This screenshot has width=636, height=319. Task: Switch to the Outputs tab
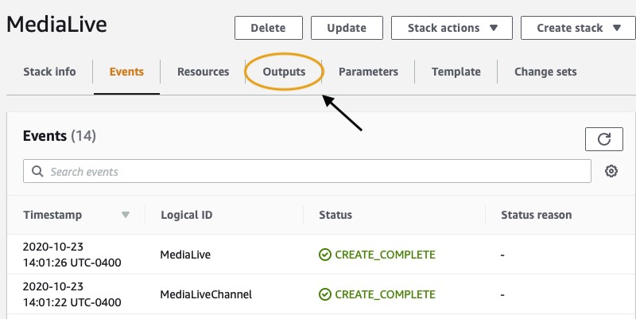tap(284, 72)
